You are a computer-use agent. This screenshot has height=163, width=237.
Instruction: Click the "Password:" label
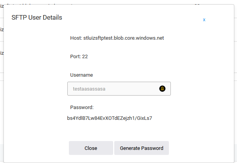(82, 107)
